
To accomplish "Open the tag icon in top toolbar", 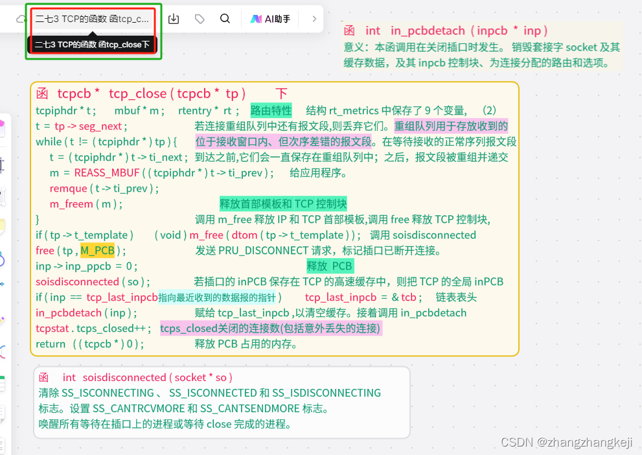I will [x=200, y=19].
